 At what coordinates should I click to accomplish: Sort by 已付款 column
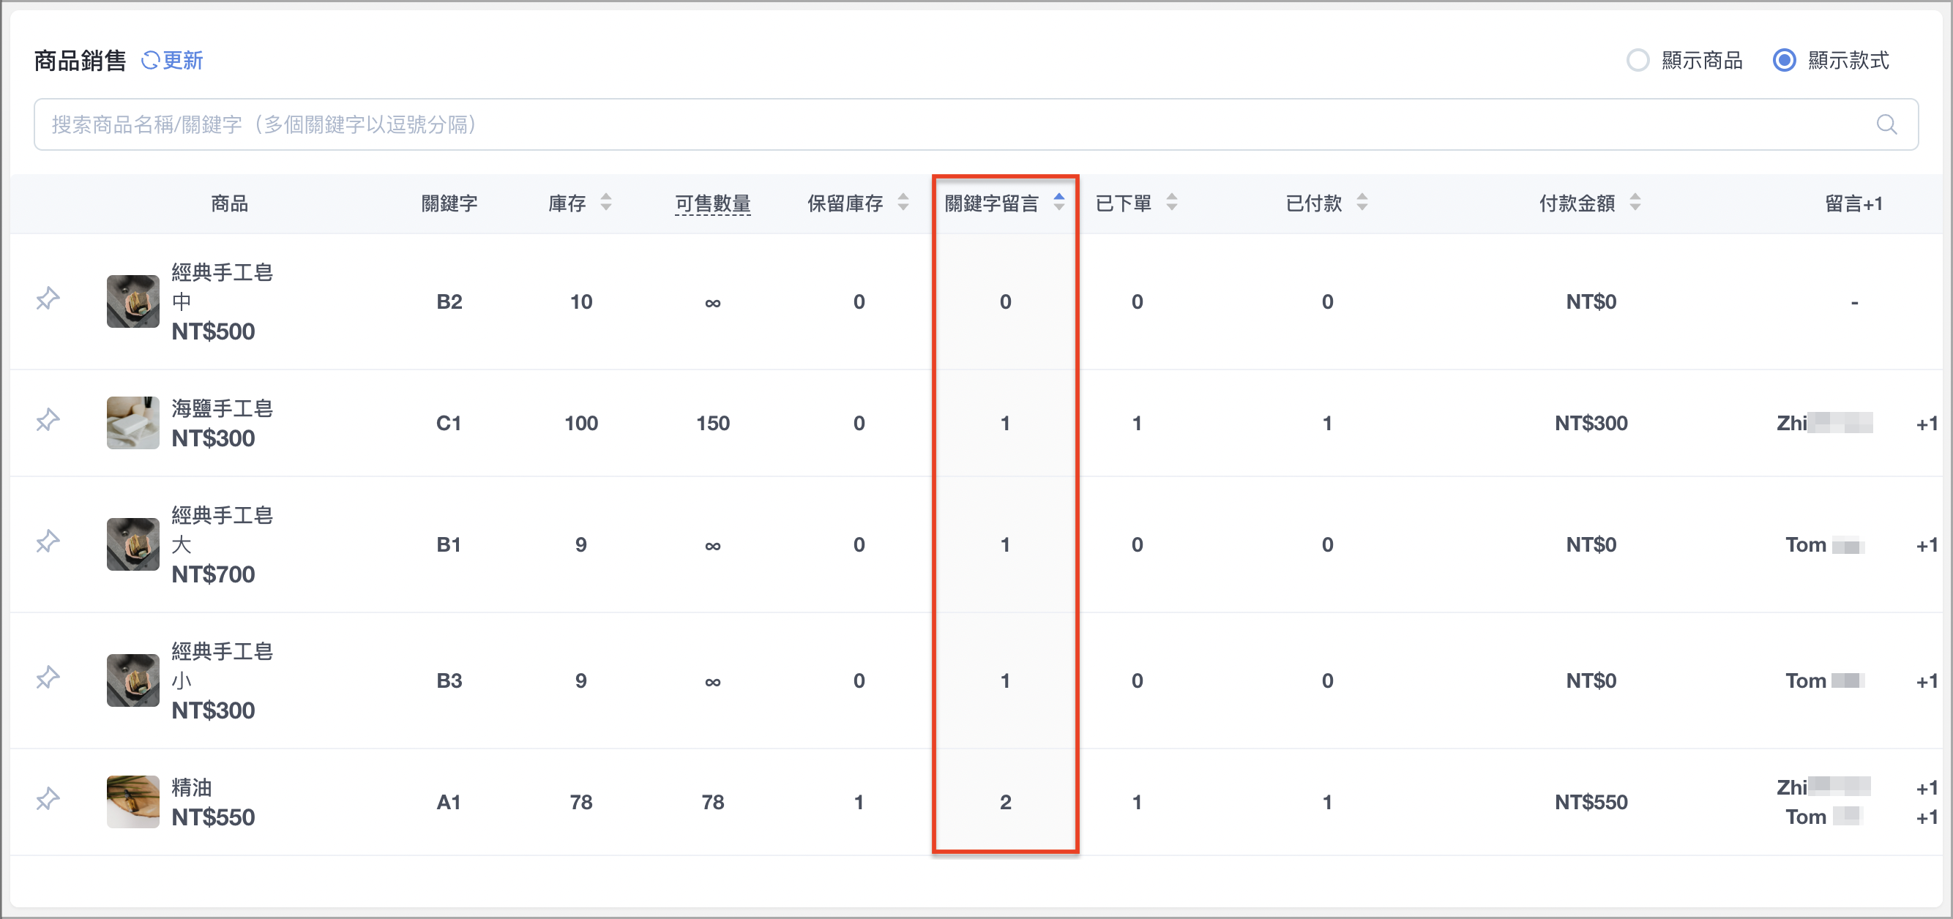(x=1362, y=202)
